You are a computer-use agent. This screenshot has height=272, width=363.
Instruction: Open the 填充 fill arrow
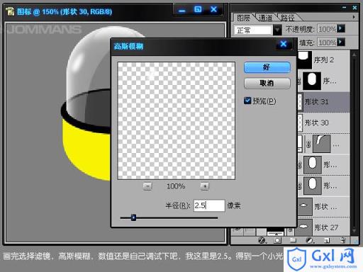click(341, 42)
